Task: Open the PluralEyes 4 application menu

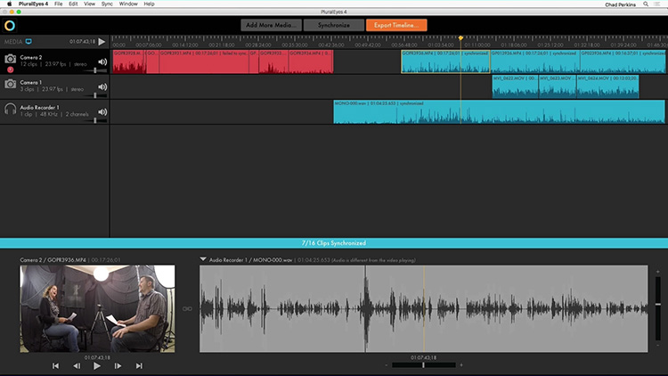Action: pyautogui.click(x=33, y=4)
